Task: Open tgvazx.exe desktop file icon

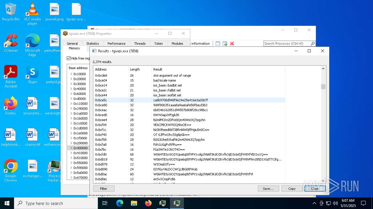Action: 76,12
